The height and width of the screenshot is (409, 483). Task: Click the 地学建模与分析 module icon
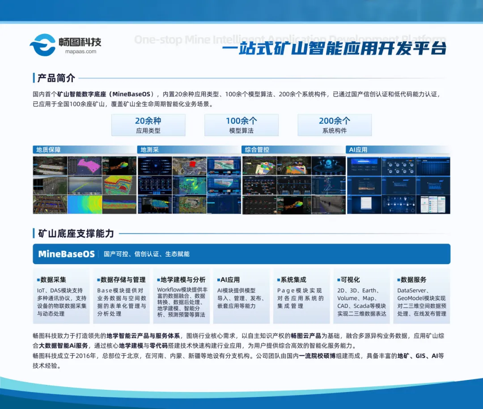(158, 280)
